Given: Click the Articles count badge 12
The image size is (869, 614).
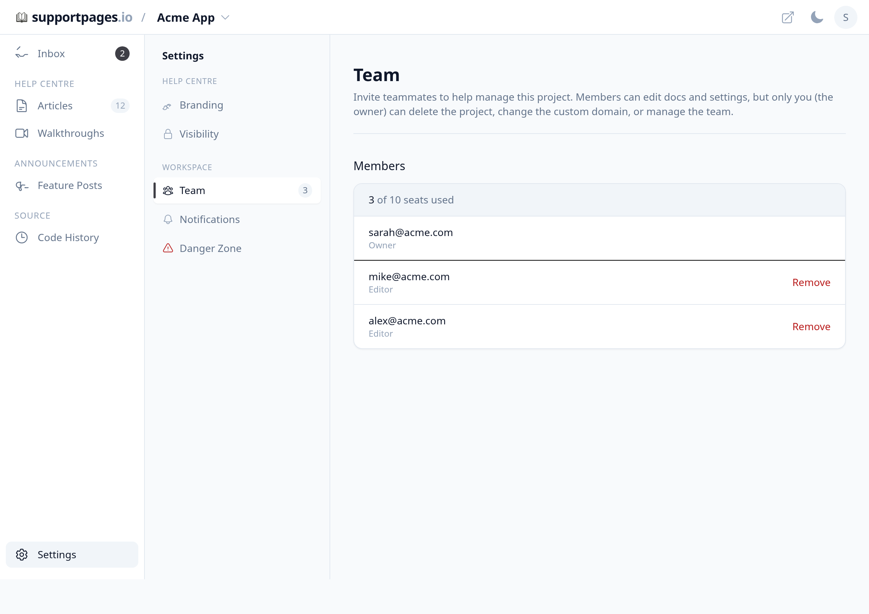Looking at the screenshot, I should tap(120, 106).
